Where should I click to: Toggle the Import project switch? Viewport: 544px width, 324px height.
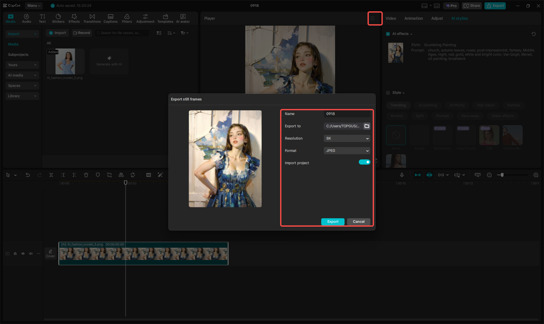364,162
